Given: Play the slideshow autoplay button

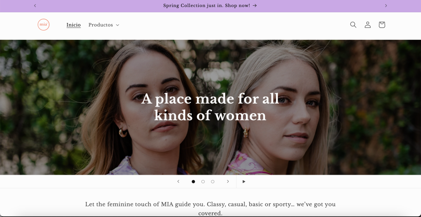Looking at the screenshot, I should click(244, 182).
